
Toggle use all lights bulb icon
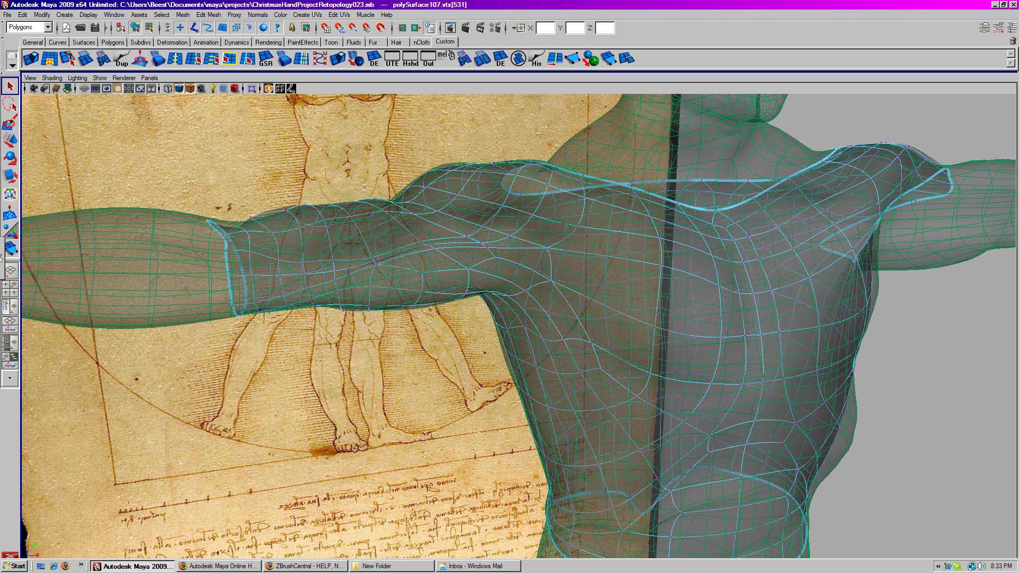point(212,89)
